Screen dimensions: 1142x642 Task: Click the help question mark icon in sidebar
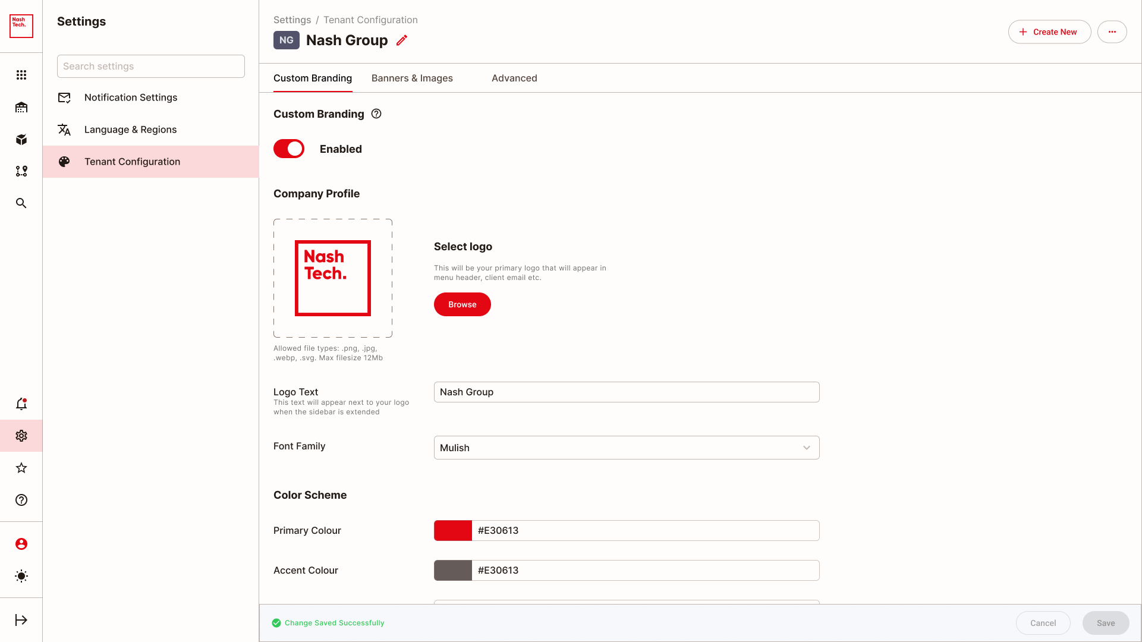click(21, 499)
